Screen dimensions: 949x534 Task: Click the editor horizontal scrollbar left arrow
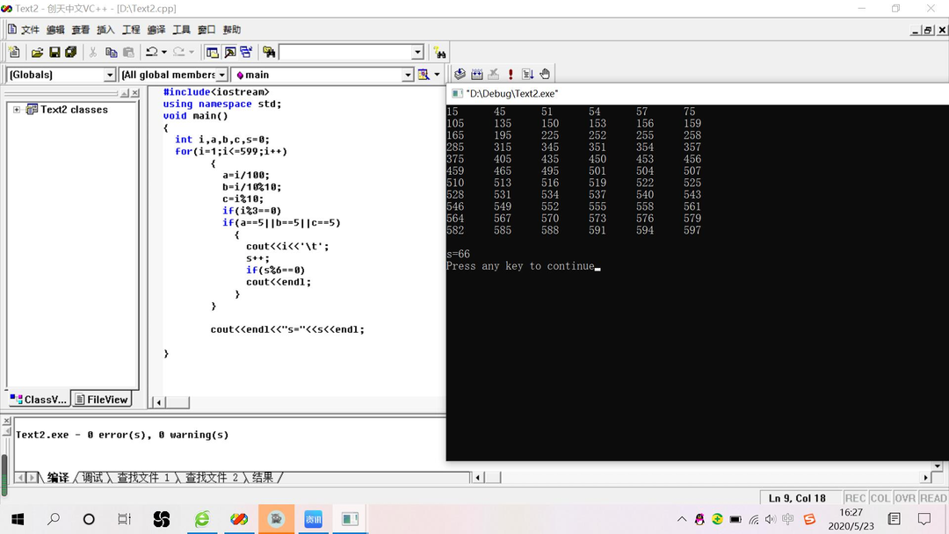click(158, 402)
